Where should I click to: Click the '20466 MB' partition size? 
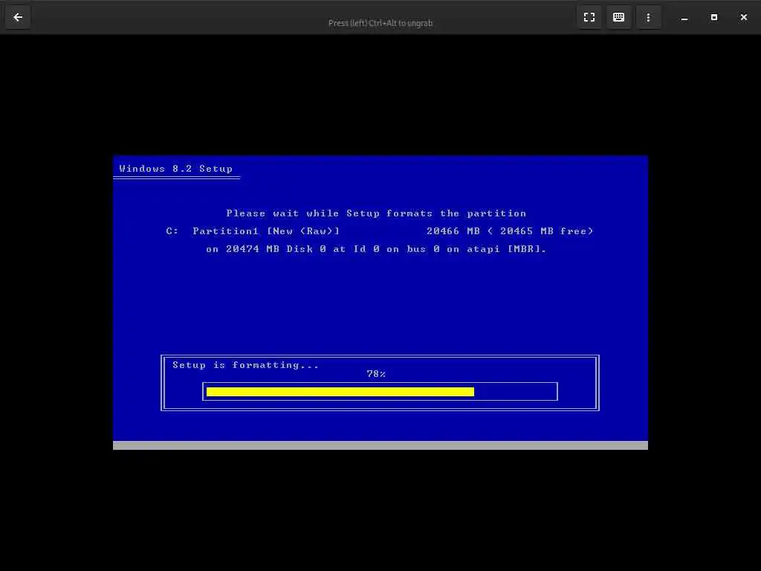click(453, 231)
